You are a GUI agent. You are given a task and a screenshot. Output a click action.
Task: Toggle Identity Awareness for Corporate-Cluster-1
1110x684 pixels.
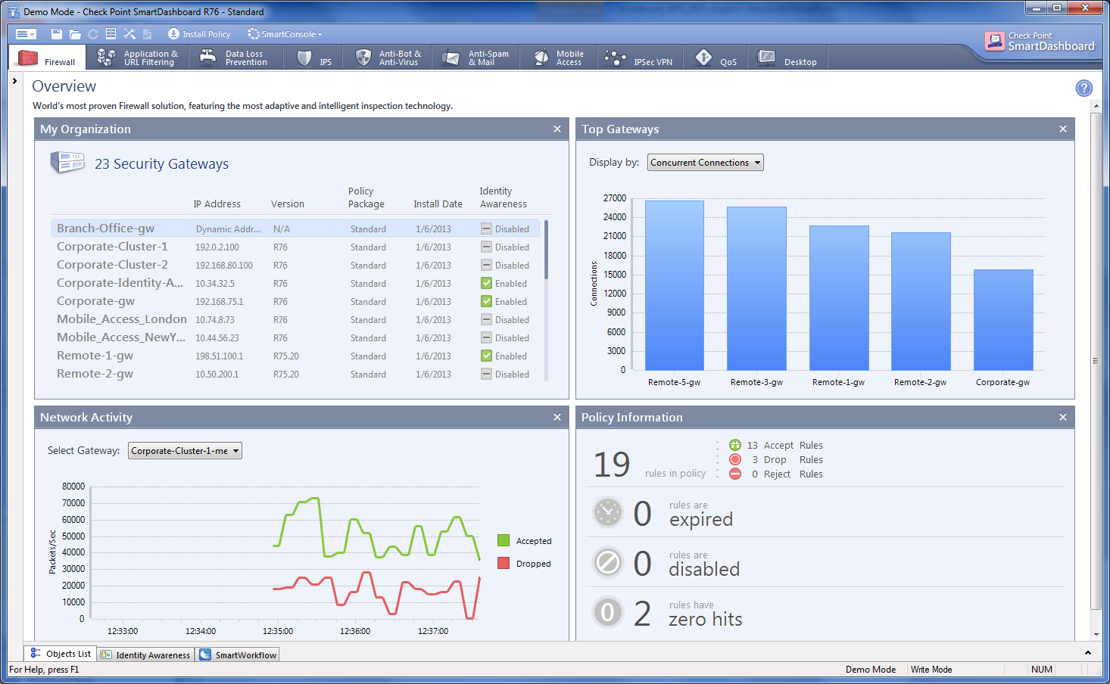pyautogui.click(x=487, y=247)
